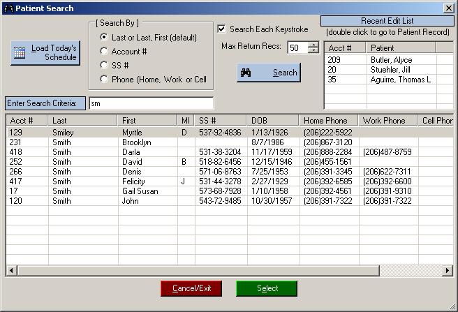Click the calendar icon on Load Today's Schedule
458x312 pixels.
point(20,53)
